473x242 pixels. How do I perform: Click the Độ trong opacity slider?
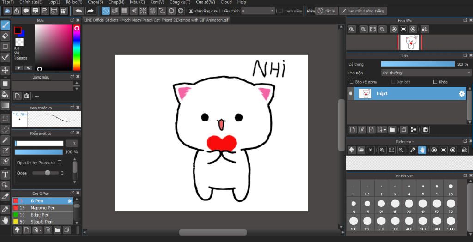click(x=418, y=64)
